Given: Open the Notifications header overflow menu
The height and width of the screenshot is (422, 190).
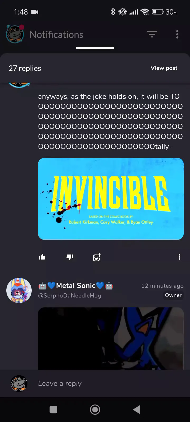Looking at the screenshot, I should 177,34.
